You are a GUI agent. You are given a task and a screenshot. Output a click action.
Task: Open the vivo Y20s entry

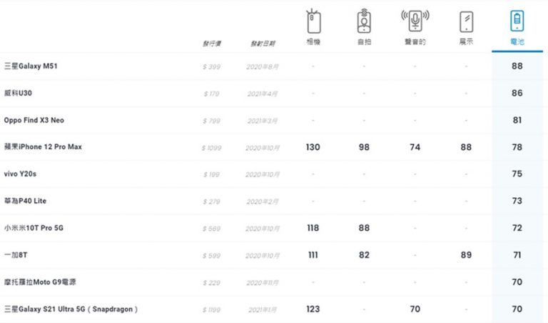(20, 174)
